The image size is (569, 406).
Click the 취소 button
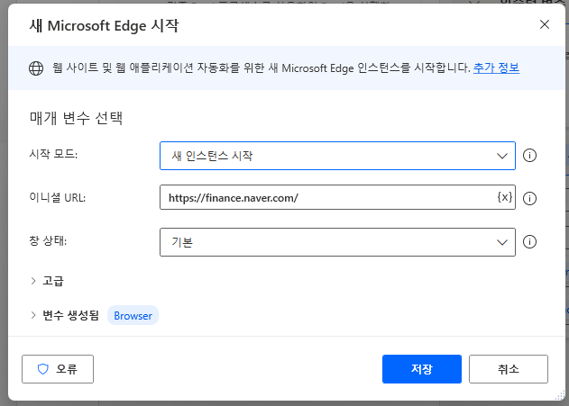pos(508,369)
